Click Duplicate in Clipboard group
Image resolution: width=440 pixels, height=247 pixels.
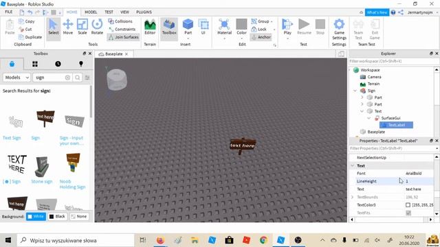pos(30,37)
